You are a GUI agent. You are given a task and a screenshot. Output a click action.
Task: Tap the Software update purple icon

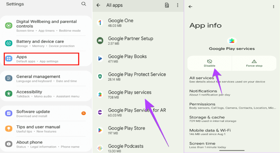point(9,113)
